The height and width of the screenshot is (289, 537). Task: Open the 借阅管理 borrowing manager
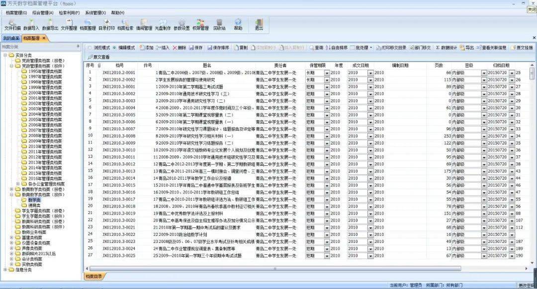point(144,25)
